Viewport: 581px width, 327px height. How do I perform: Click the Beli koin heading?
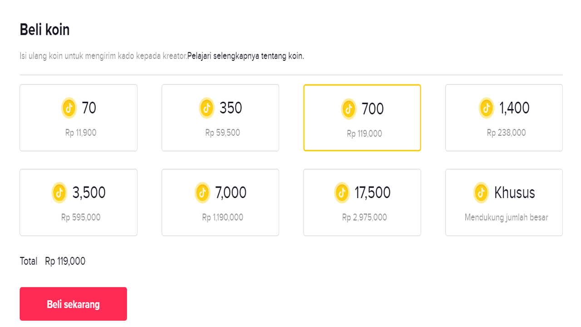point(44,30)
